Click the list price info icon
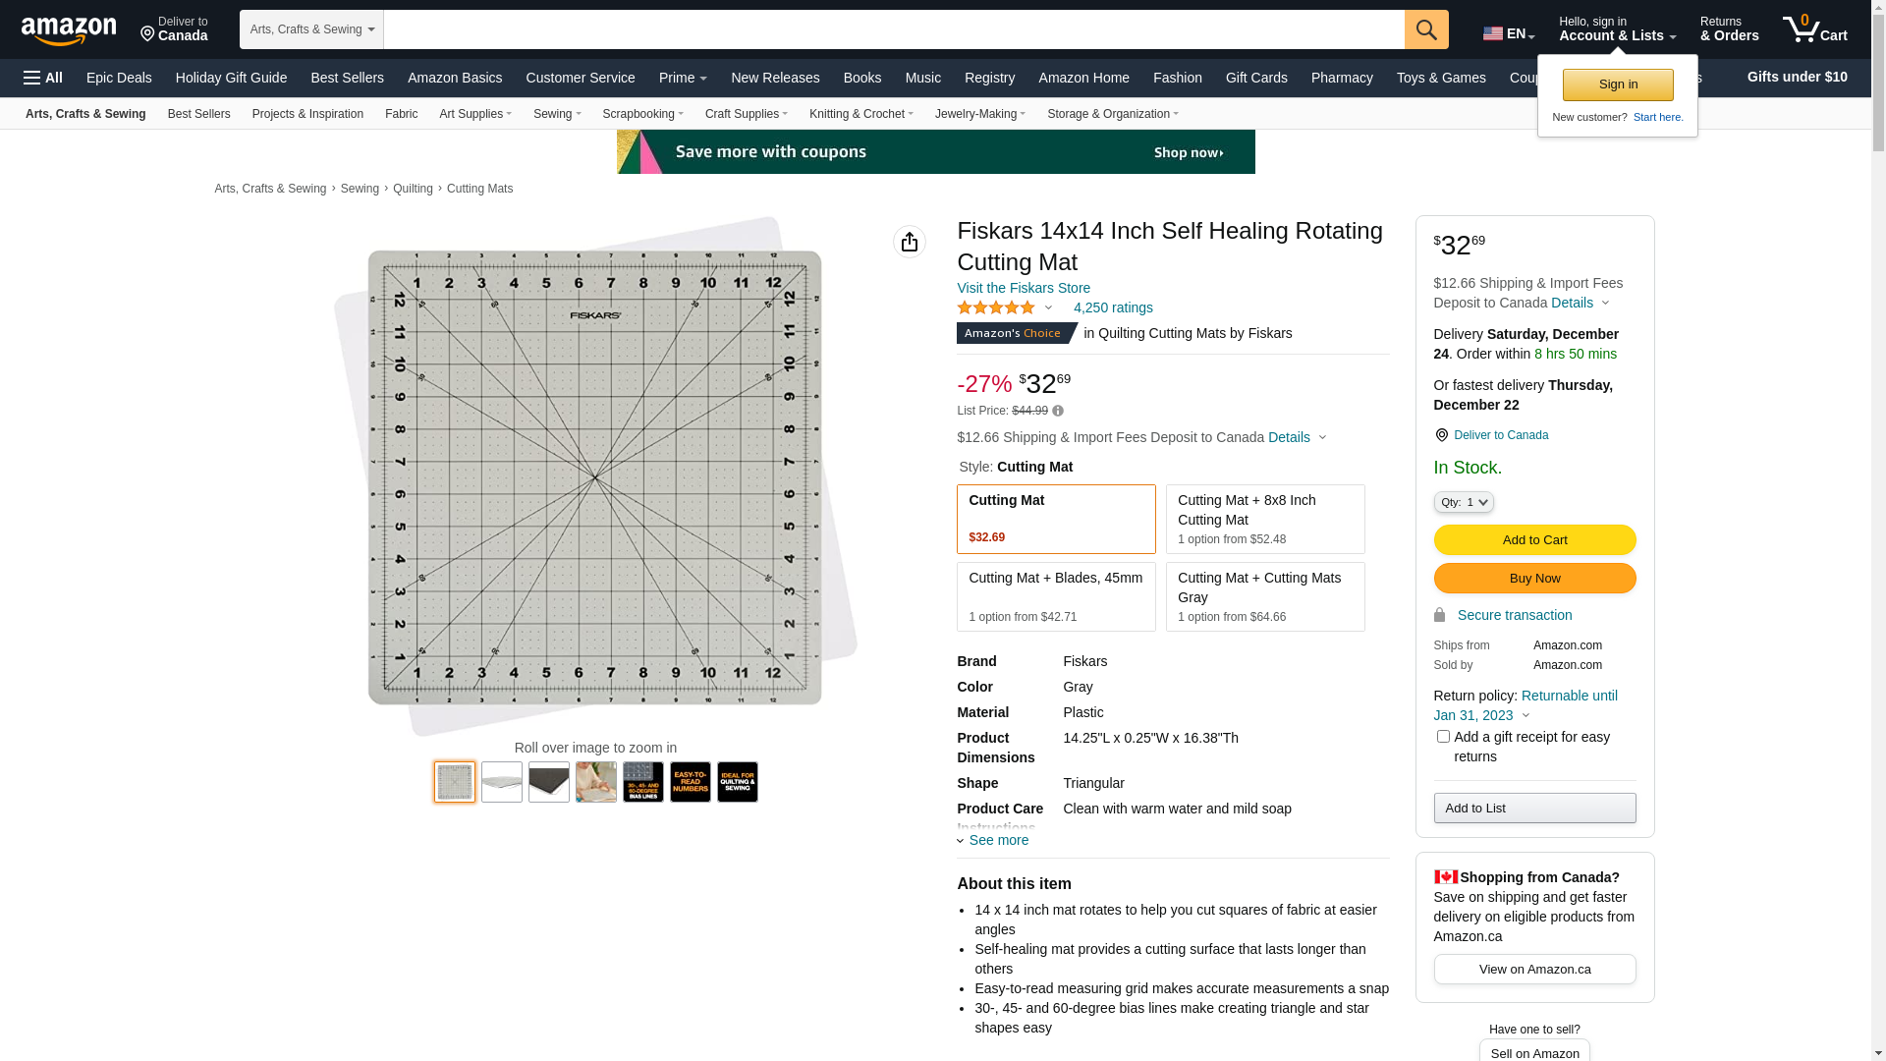This screenshot has height=1061, width=1886. (1058, 411)
